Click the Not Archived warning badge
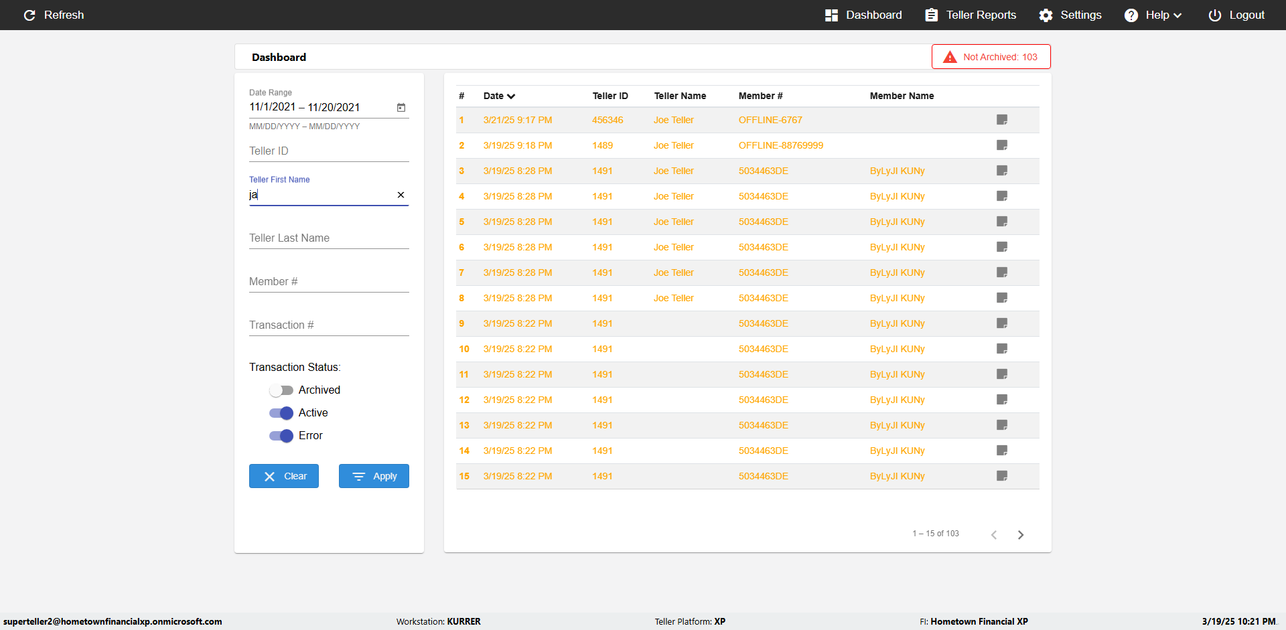This screenshot has width=1286, height=630. click(991, 57)
